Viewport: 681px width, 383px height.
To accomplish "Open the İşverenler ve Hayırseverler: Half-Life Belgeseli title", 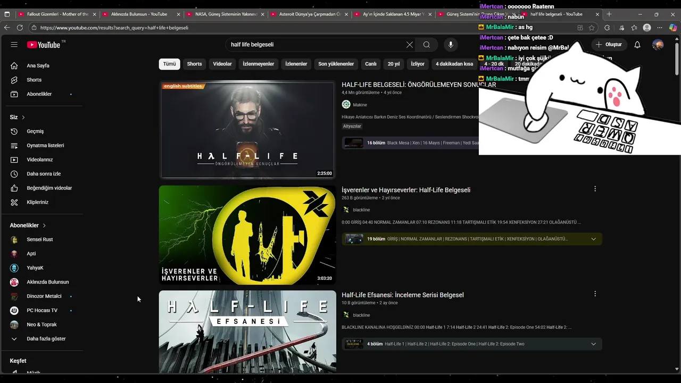I will 406,190.
